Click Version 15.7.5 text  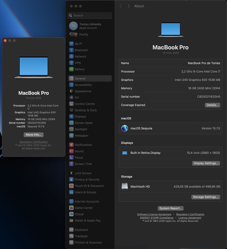click(x=211, y=128)
